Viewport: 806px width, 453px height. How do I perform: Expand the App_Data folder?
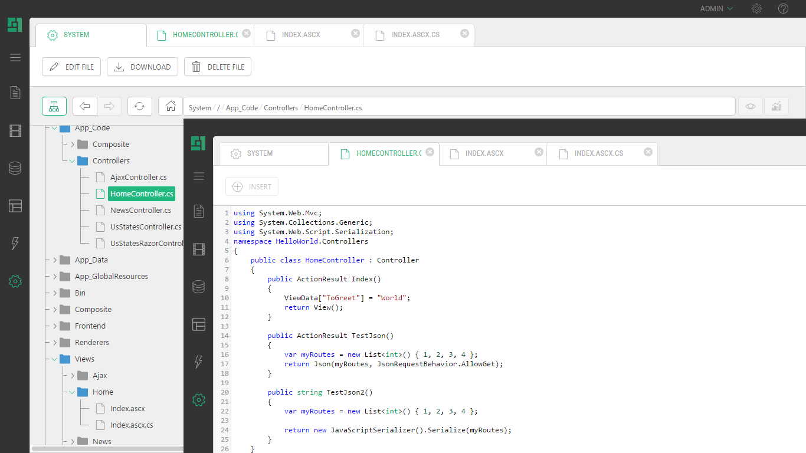(54, 260)
